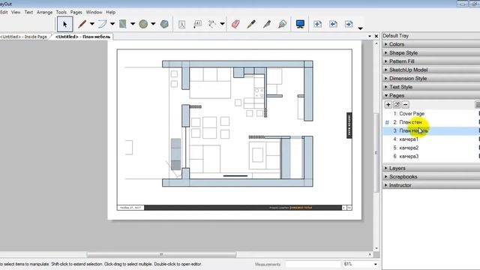This screenshot has width=480, height=270.
Task: Start presentation with monitor icon
Action: tap(300, 24)
